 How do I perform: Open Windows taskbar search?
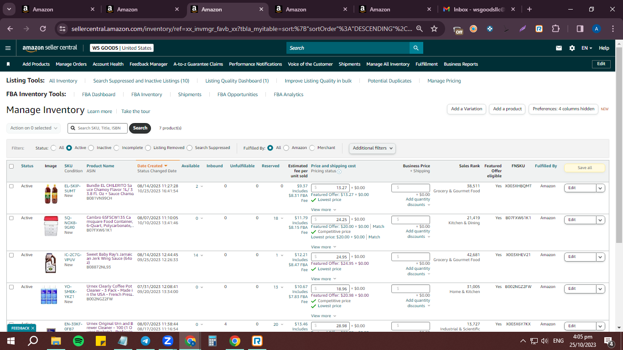click(33, 341)
